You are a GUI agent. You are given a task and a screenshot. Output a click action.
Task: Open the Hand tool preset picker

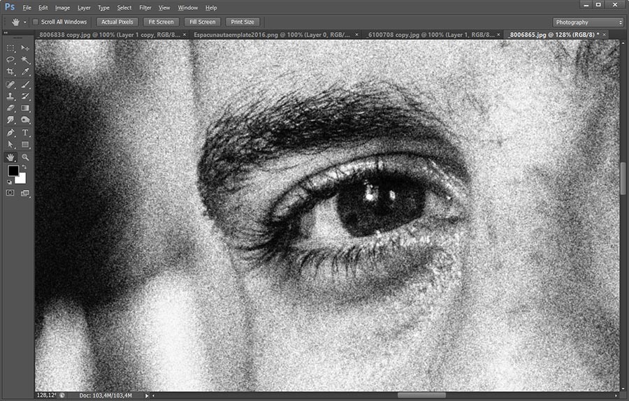tap(25, 22)
